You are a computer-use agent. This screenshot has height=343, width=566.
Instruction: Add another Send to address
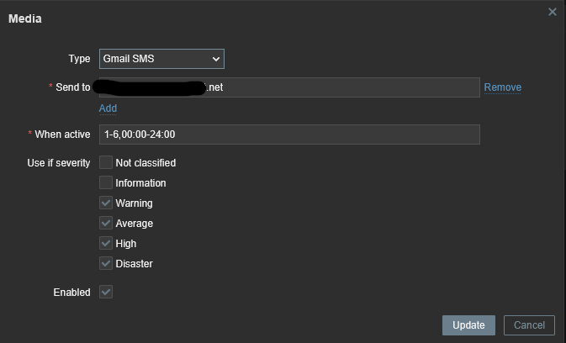tap(108, 108)
